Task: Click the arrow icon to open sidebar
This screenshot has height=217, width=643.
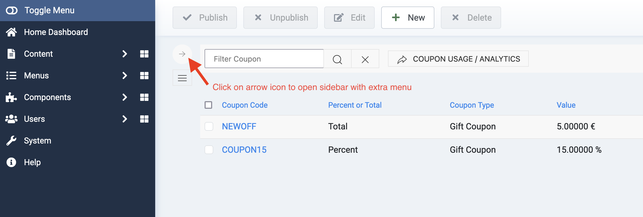Action: (x=182, y=54)
